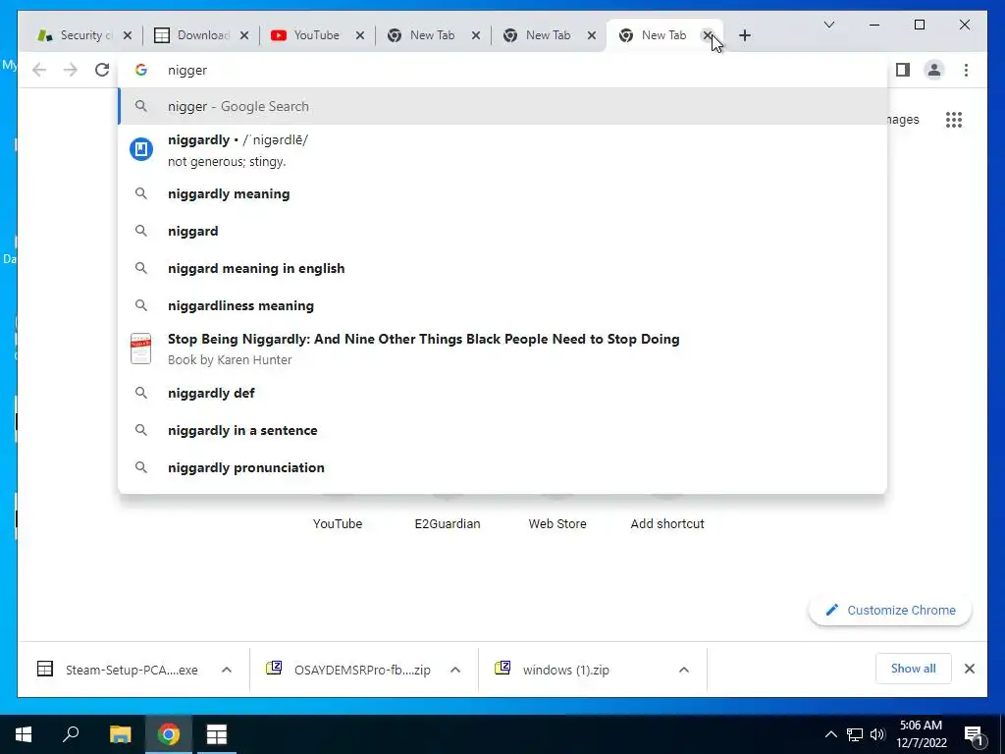Viewport: 1005px width, 754px height.
Task: Select the 'Stop Being Niggardly' book suggestion
Action: [x=502, y=349]
